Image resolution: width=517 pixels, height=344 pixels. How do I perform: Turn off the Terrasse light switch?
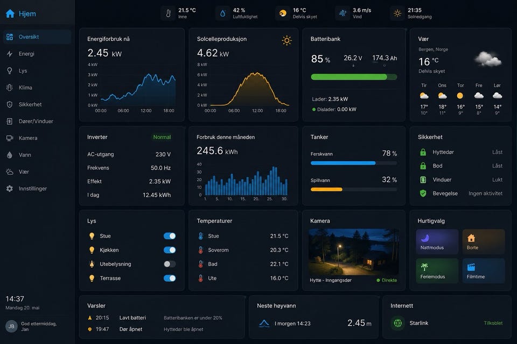[170, 278]
